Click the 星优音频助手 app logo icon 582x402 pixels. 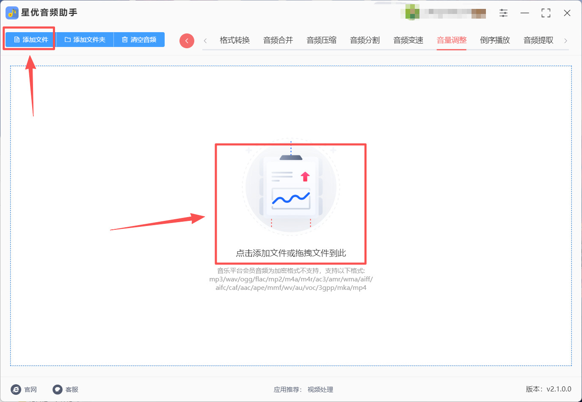[12, 13]
